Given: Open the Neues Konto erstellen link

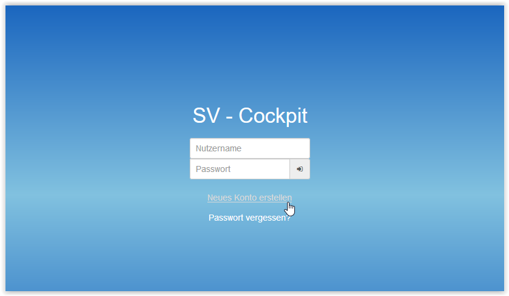Looking at the screenshot, I should pyautogui.click(x=249, y=198).
